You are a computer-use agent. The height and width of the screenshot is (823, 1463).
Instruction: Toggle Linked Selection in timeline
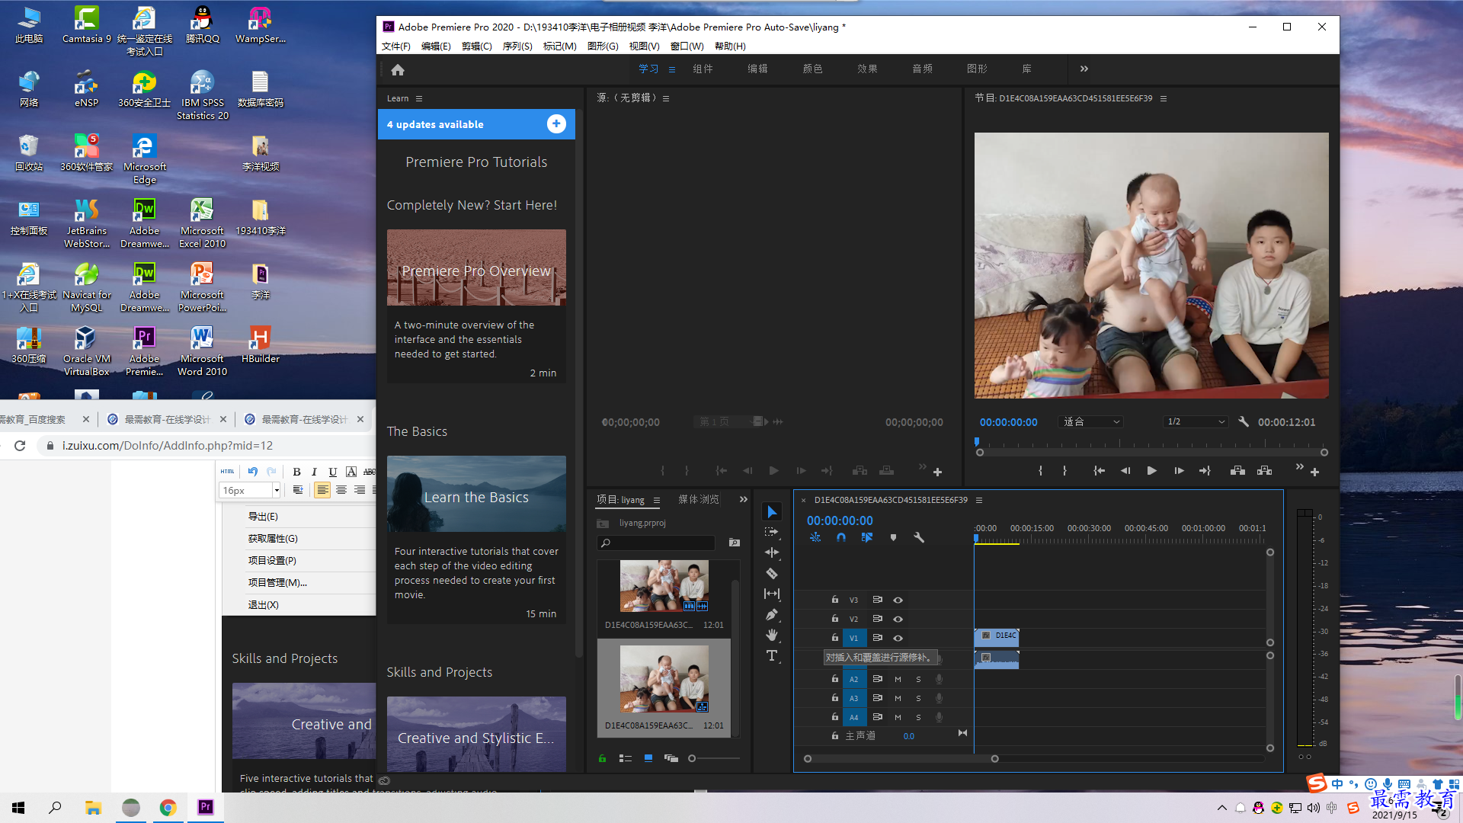[x=867, y=537]
